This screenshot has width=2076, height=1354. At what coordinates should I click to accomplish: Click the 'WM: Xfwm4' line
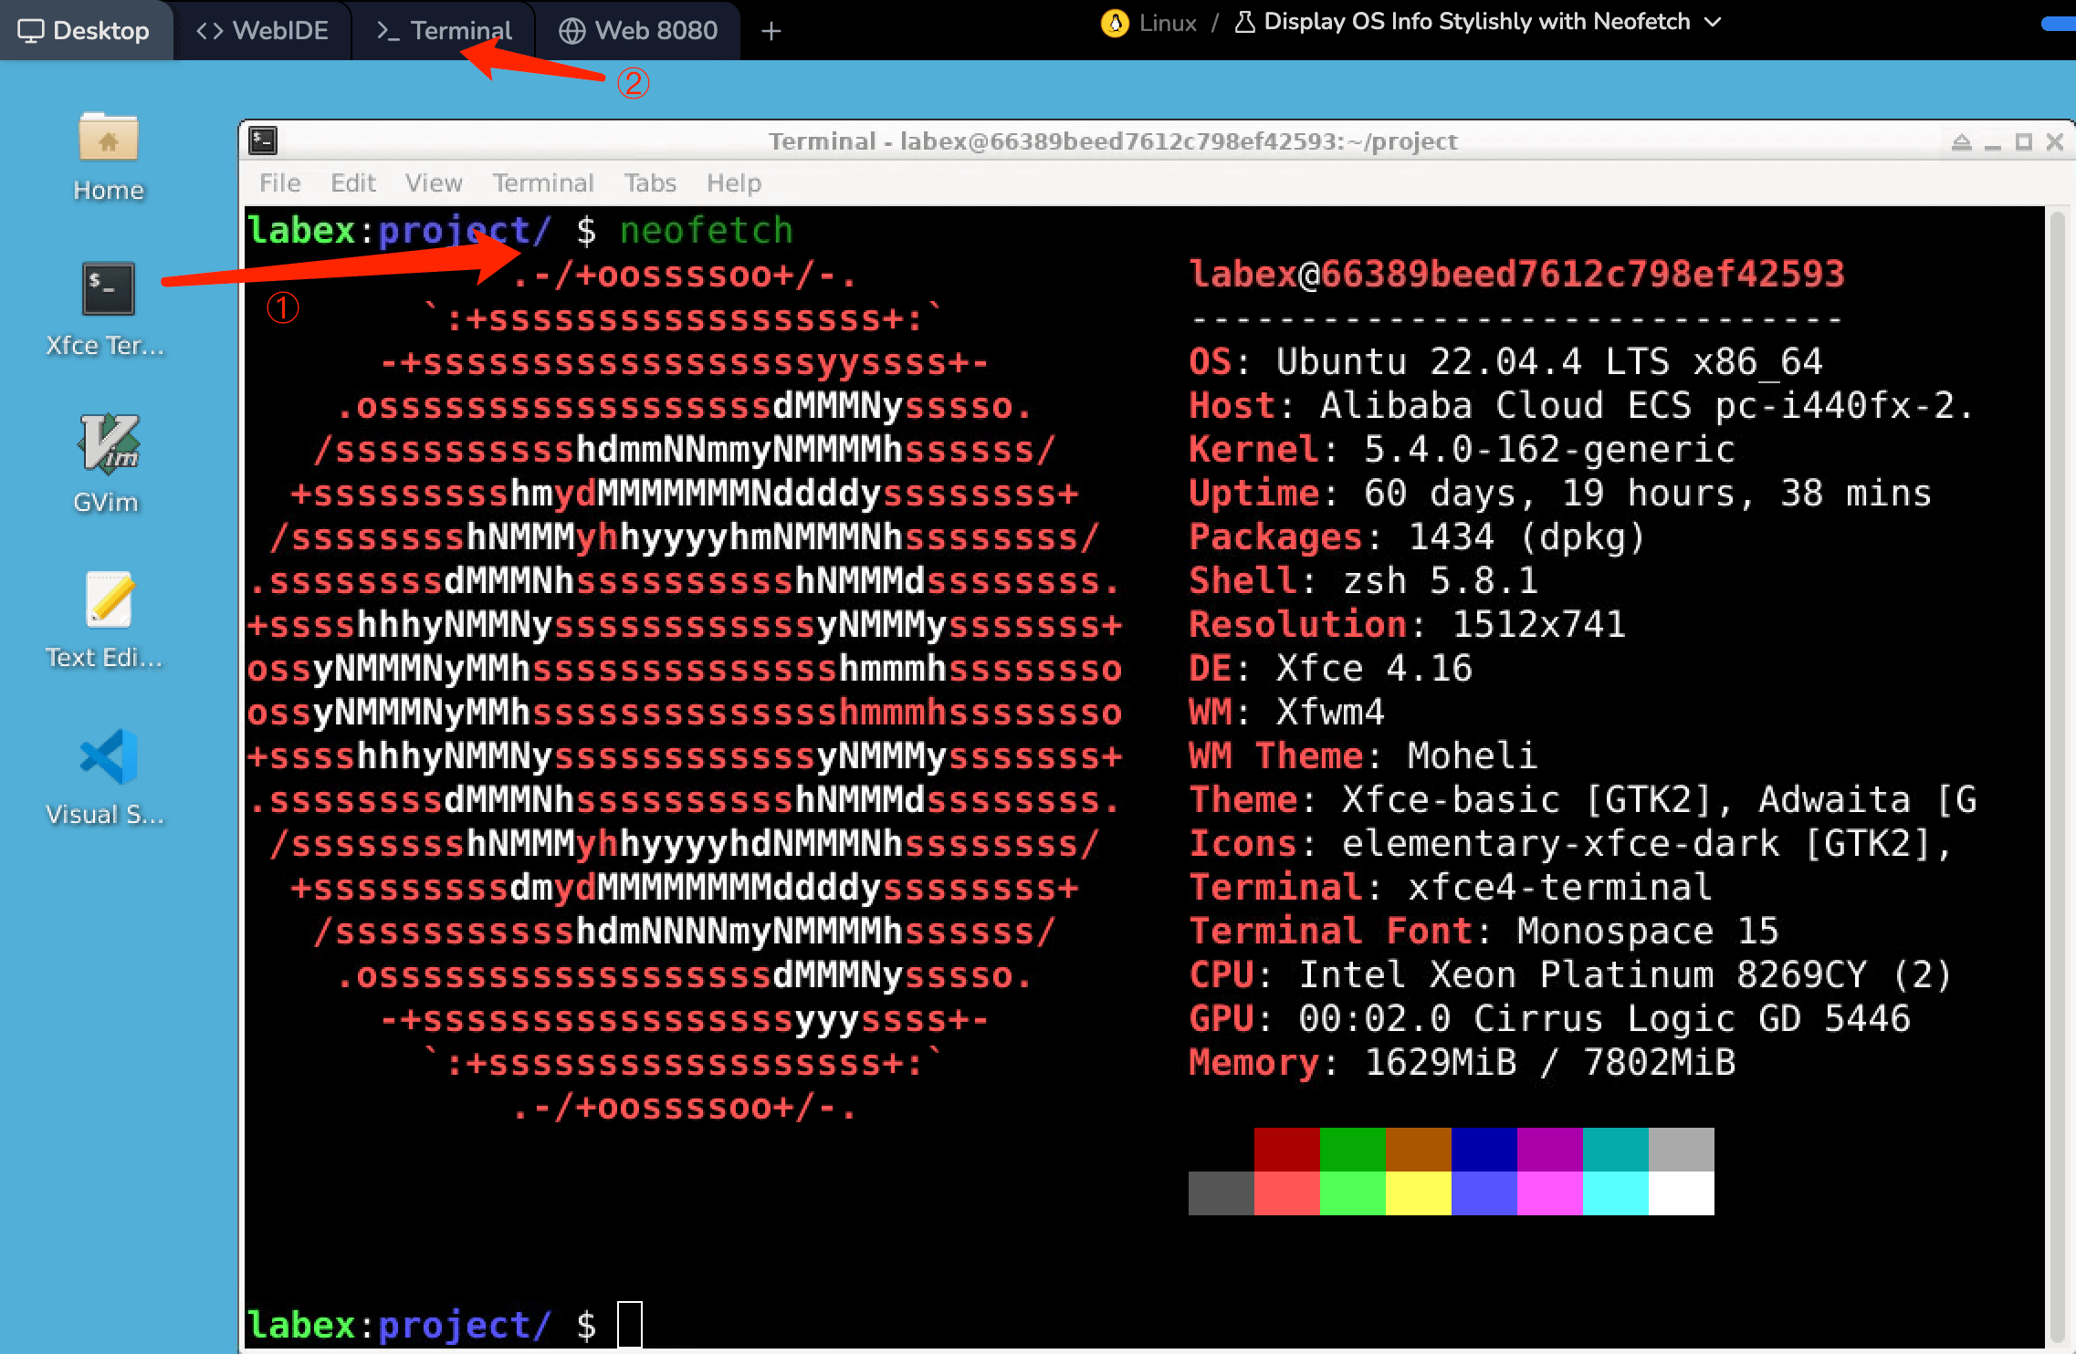[x=1286, y=712]
